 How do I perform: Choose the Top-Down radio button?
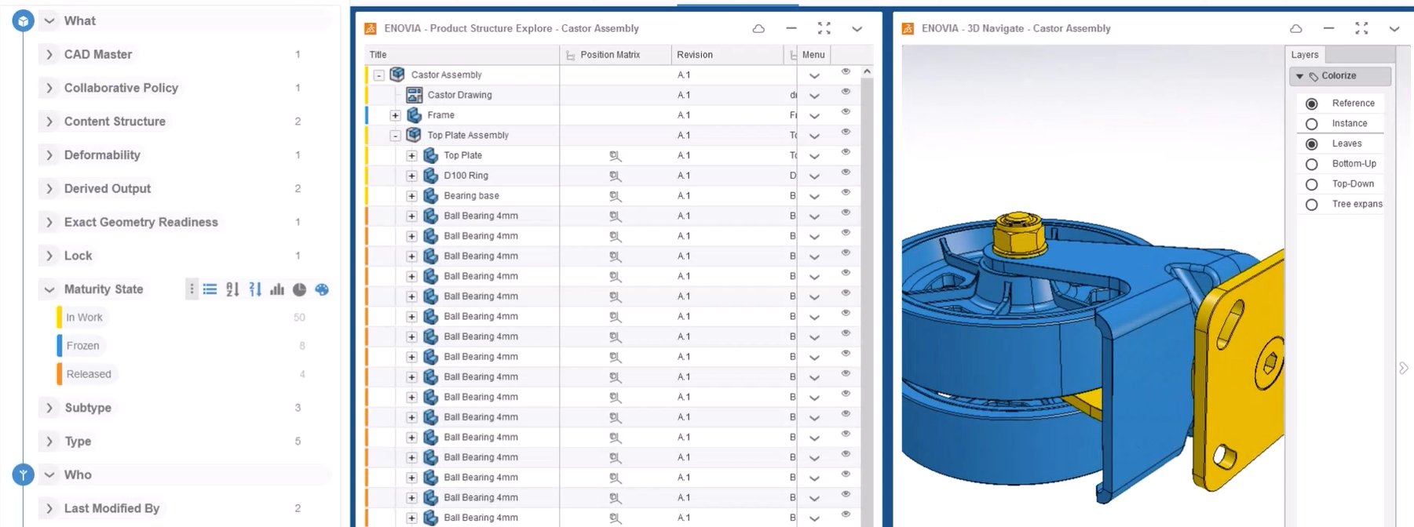[1311, 184]
